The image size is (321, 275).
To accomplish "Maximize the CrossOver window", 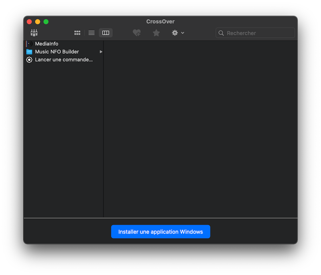I will (x=46, y=22).
